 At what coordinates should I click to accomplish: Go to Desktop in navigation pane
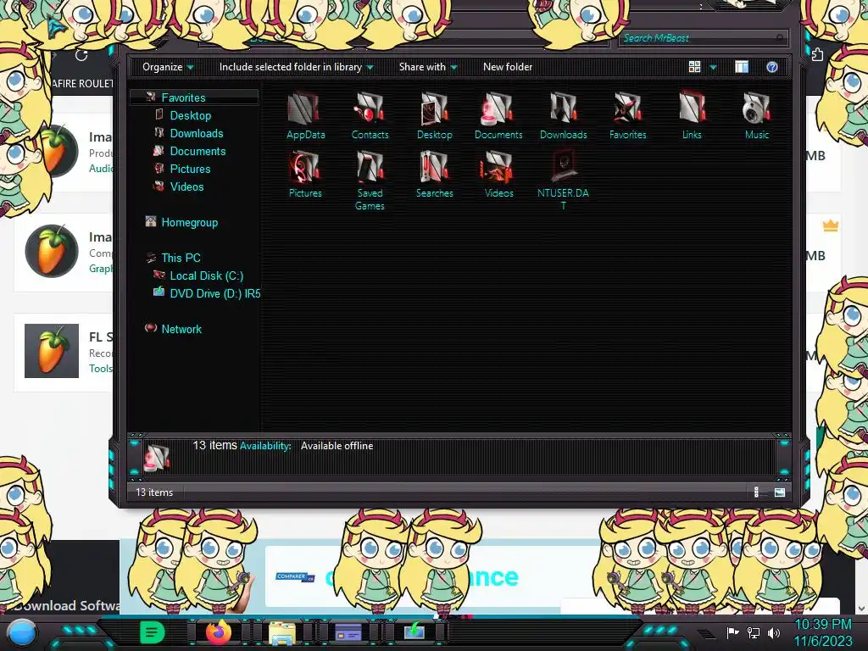tap(191, 115)
